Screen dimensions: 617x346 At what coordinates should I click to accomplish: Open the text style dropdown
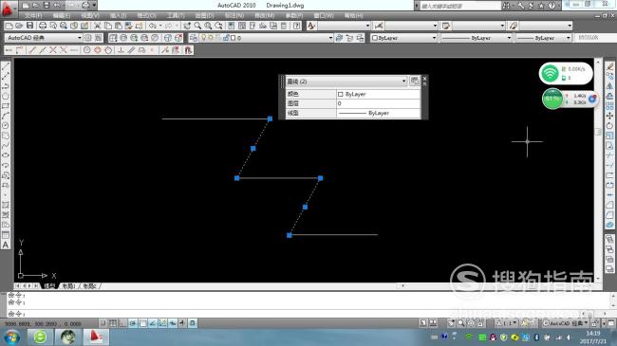point(345,26)
